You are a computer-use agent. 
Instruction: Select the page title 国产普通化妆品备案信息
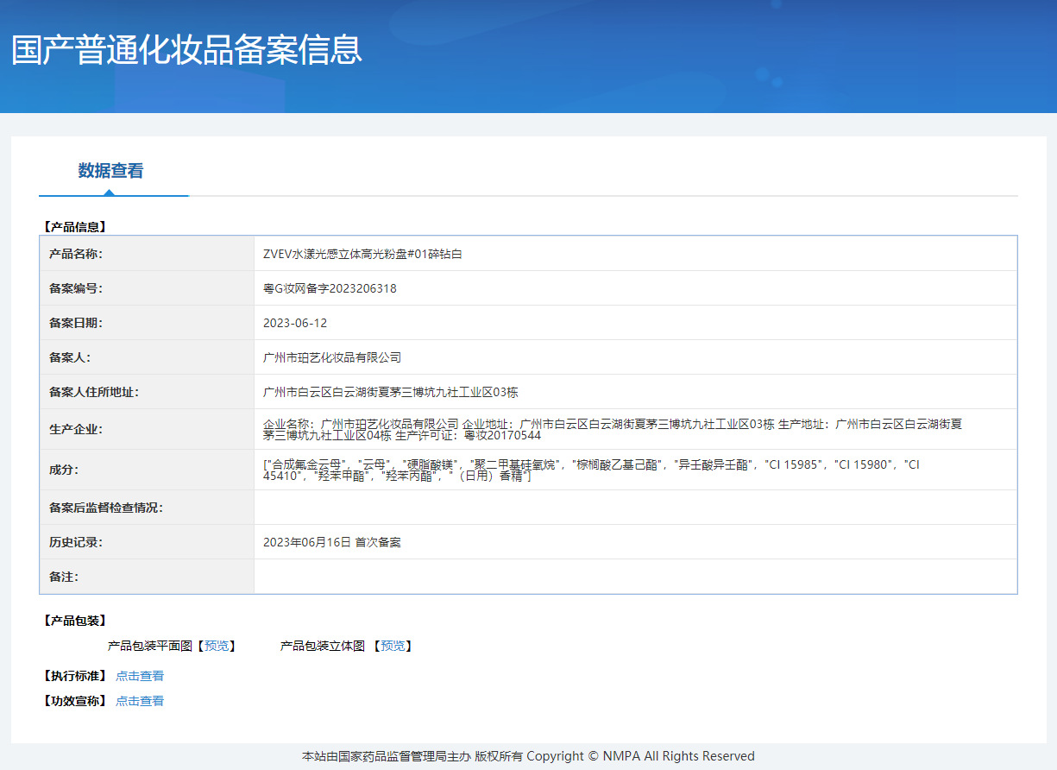pos(187,50)
